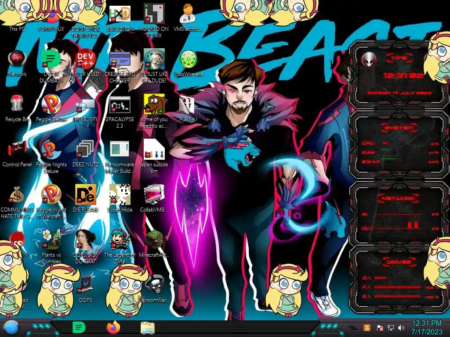Image resolution: width=450 pixels, height=337 pixels.
Task: Open the taskbar clock showing 12:31 PM
Action: click(426, 327)
